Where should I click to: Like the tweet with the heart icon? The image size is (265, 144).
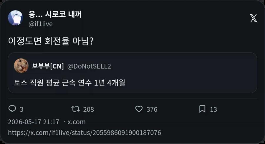[139, 109]
